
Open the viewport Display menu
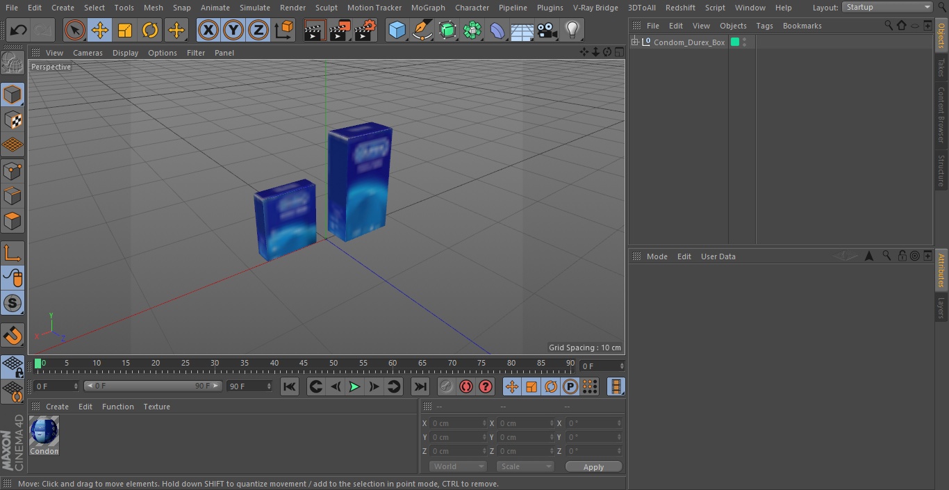point(125,53)
